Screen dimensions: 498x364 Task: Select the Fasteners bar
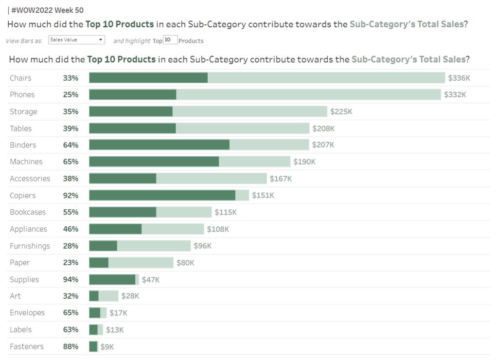(x=93, y=346)
